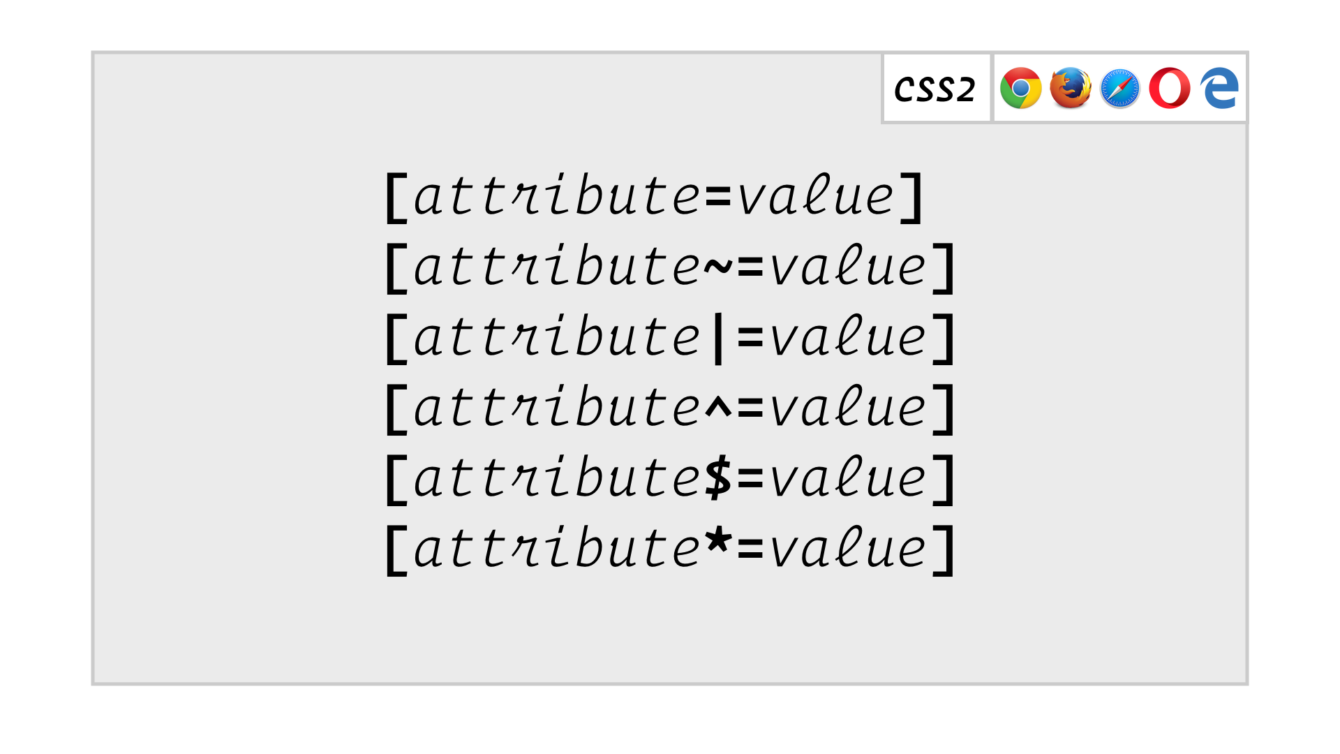
Task: Select the [attribute=value] selector line
Action: coord(654,198)
